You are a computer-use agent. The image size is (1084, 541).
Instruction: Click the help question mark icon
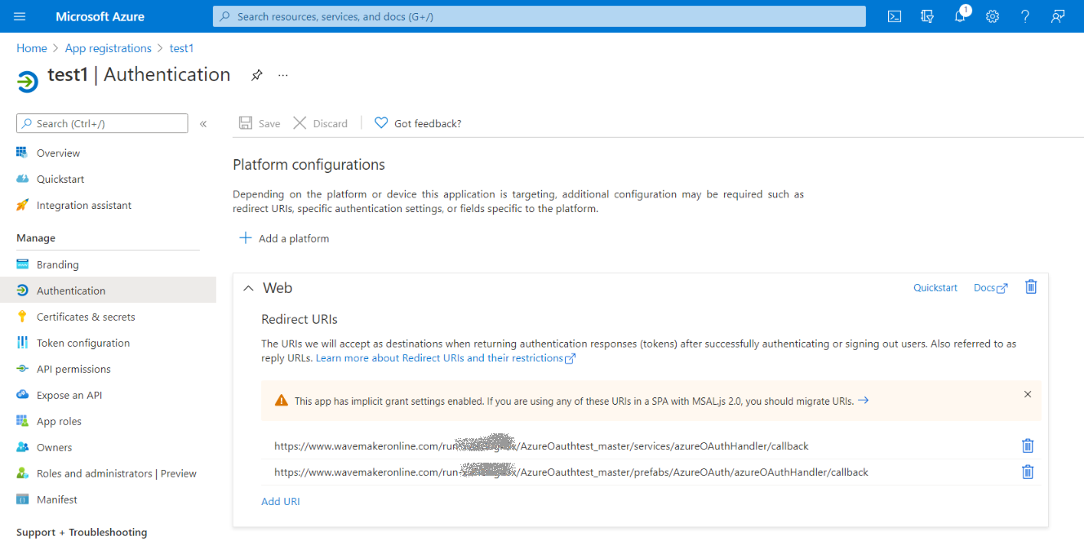click(1025, 16)
